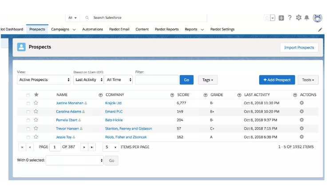
Task: Open the All search scope dropdown
Action: pos(72,18)
